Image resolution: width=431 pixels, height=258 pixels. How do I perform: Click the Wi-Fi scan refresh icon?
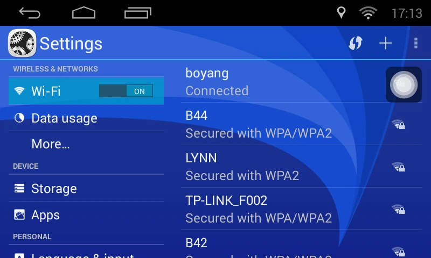click(356, 43)
